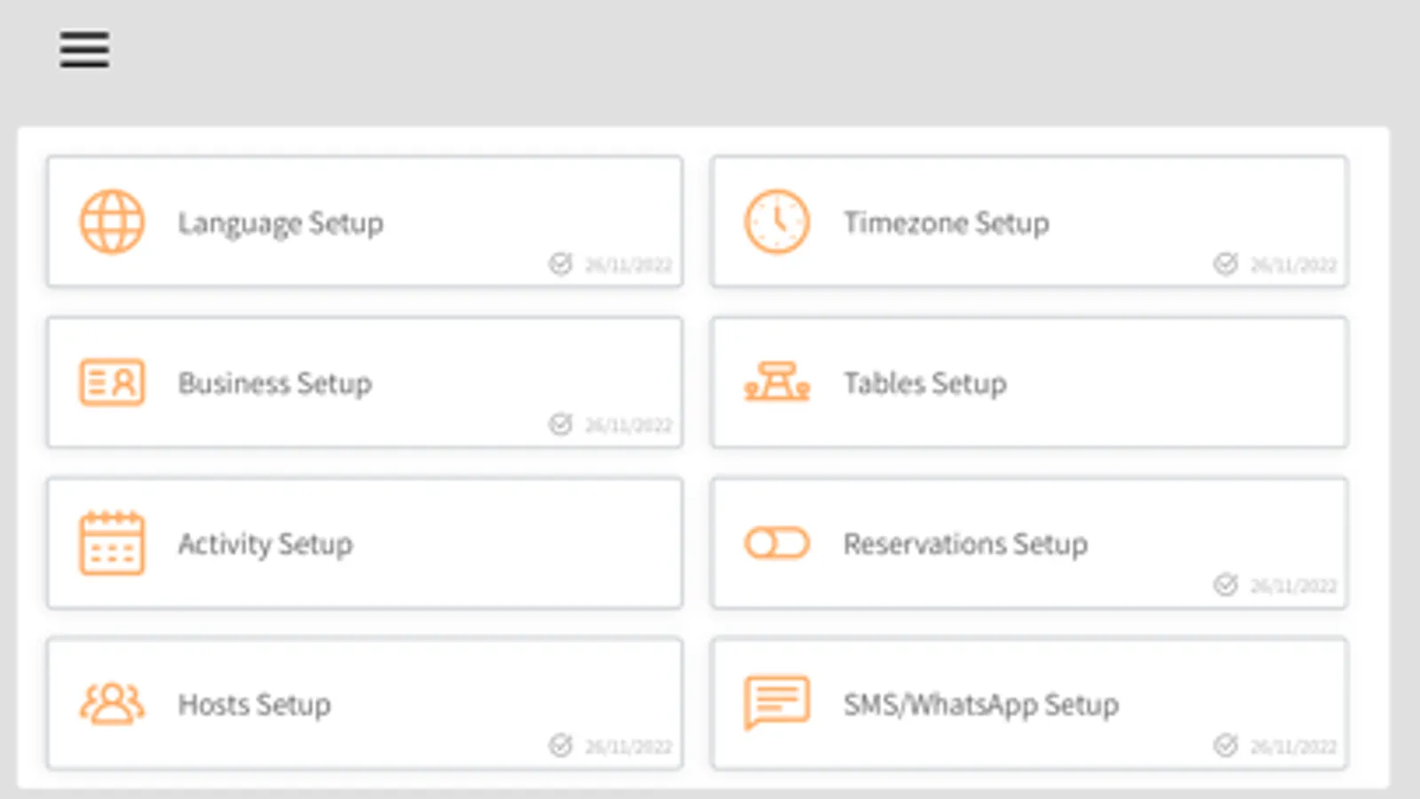Viewport: 1420px width, 799px height.
Task: Open the Reservations Setup label
Action: point(965,543)
